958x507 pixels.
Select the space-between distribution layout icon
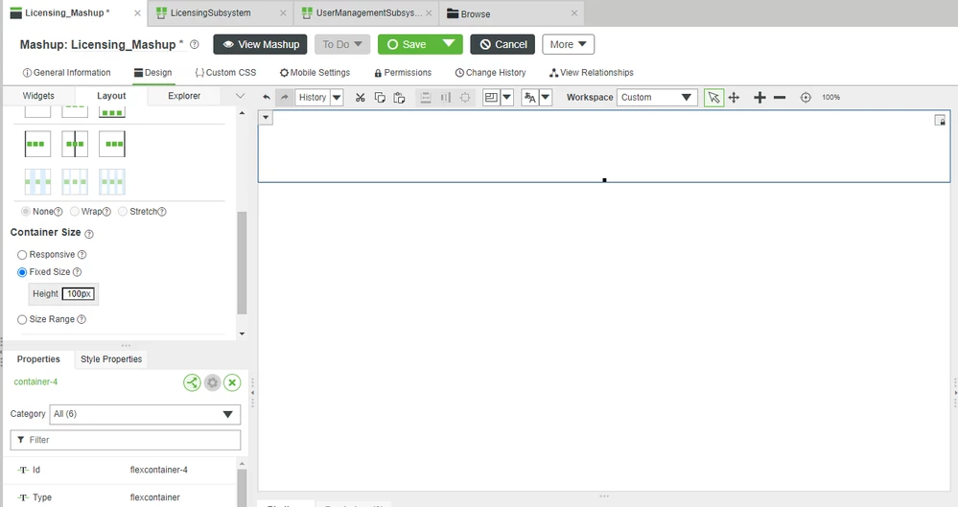point(38,181)
